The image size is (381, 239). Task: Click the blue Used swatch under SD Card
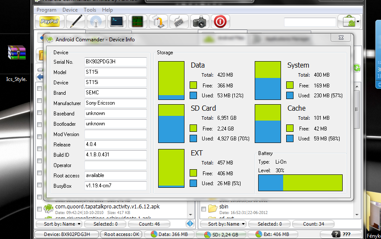[193, 138]
